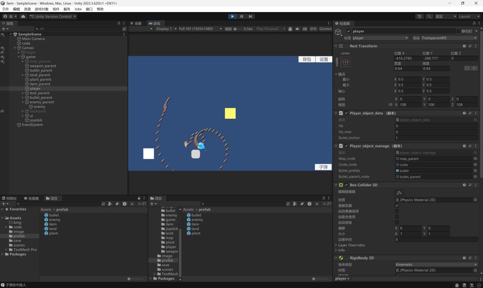Open the undo history icon

[x=419, y=17]
